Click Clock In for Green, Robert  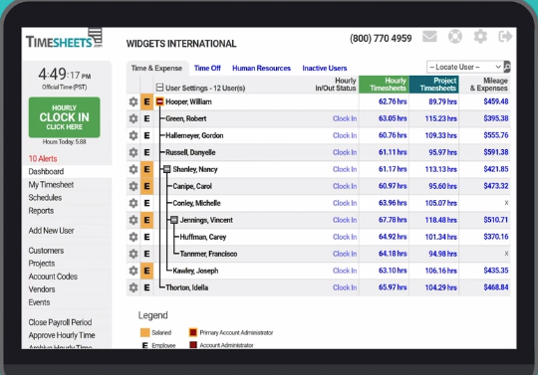click(x=345, y=118)
